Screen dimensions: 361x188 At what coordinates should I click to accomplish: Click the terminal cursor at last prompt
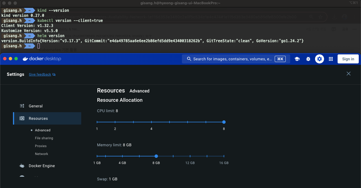pyautogui.click(x=39, y=46)
